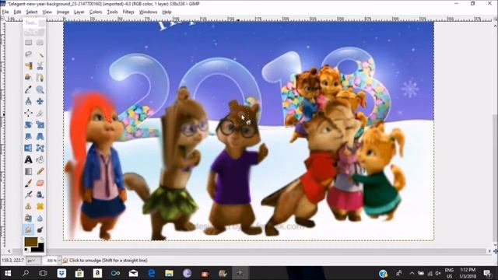498x280 pixels.
Task: Select the Flip tool
Action: (28, 148)
